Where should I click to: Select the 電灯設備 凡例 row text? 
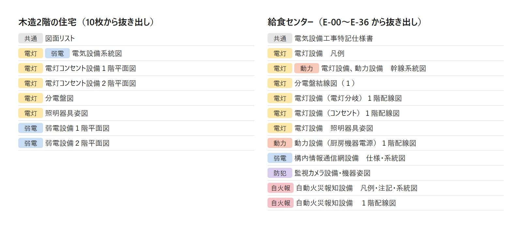[319, 53]
